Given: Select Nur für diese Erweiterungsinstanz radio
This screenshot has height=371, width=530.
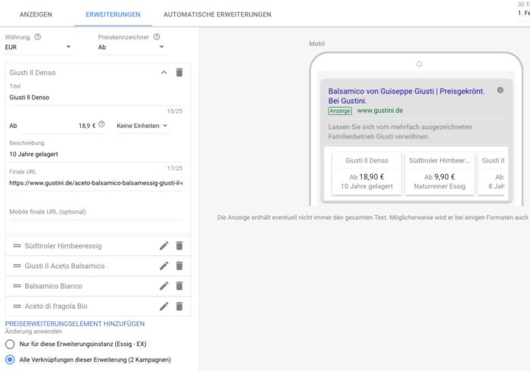Looking at the screenshot, I should [10, 344].
